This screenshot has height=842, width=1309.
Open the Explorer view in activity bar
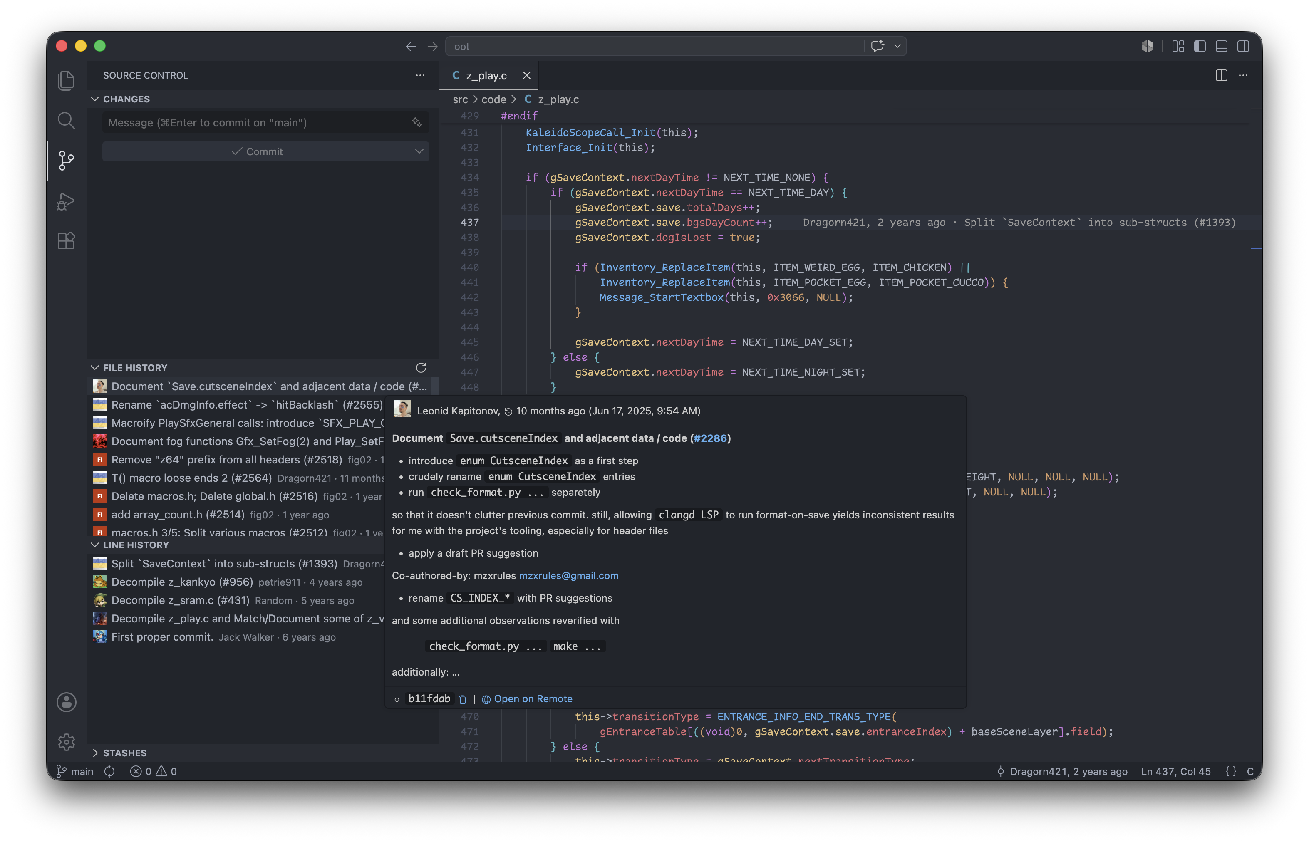coord(66,80)
